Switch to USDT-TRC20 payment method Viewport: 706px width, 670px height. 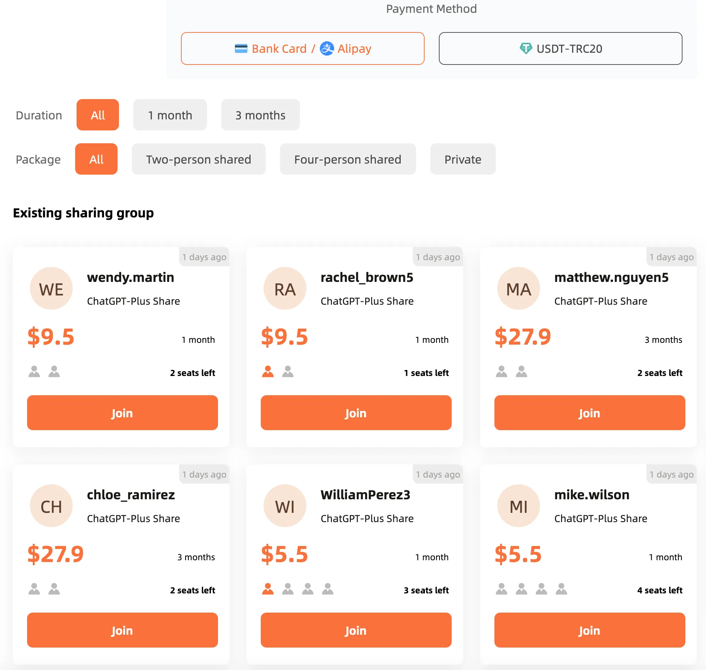click(x=560, y=48)
